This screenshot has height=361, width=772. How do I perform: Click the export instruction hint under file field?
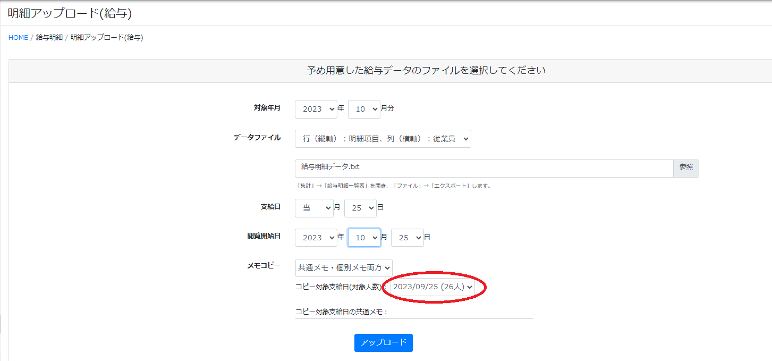pyautogui.click(x=394, y=186)
